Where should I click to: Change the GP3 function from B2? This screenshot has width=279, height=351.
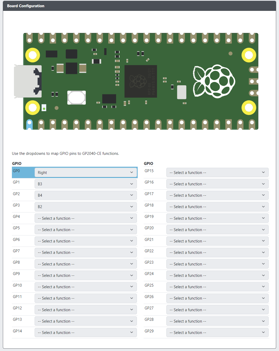click(86, 207)
